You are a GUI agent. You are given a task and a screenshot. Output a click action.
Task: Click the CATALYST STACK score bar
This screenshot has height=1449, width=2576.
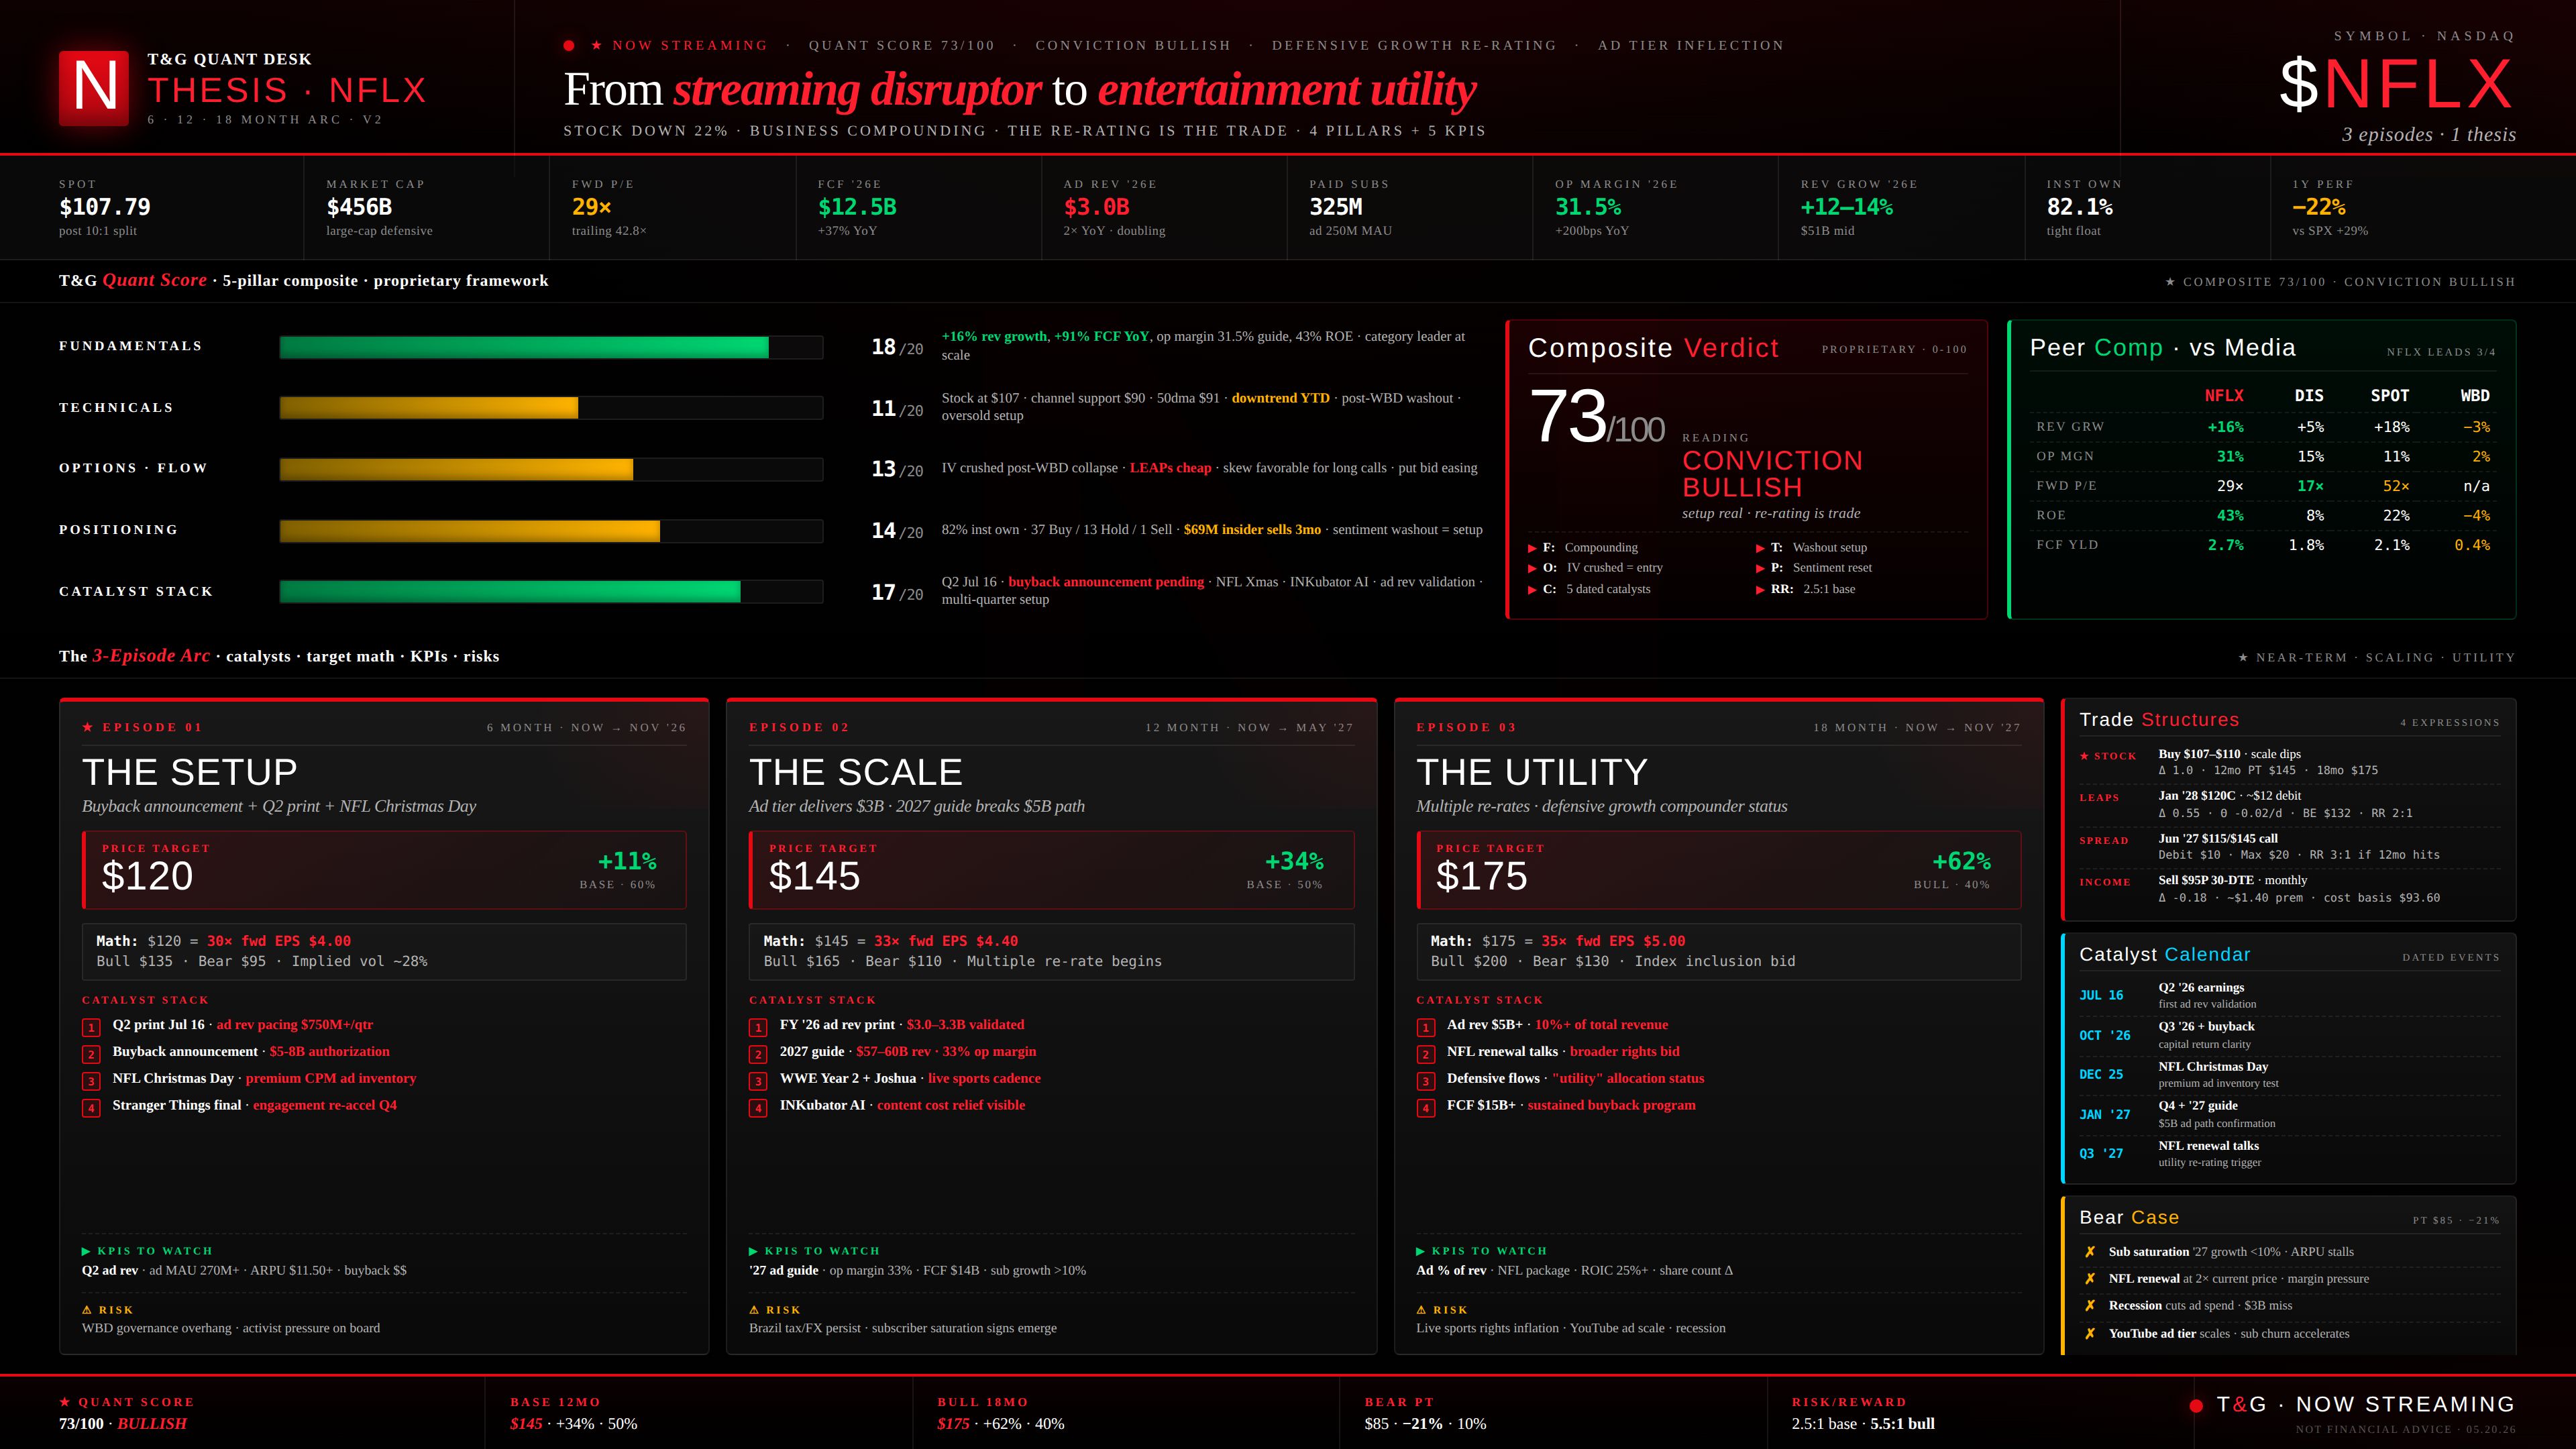click(x=551, y=592)
